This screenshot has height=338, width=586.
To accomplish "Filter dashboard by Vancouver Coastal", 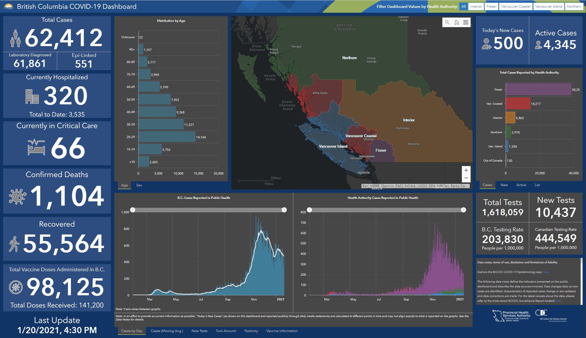I will (x=516, y=7).
